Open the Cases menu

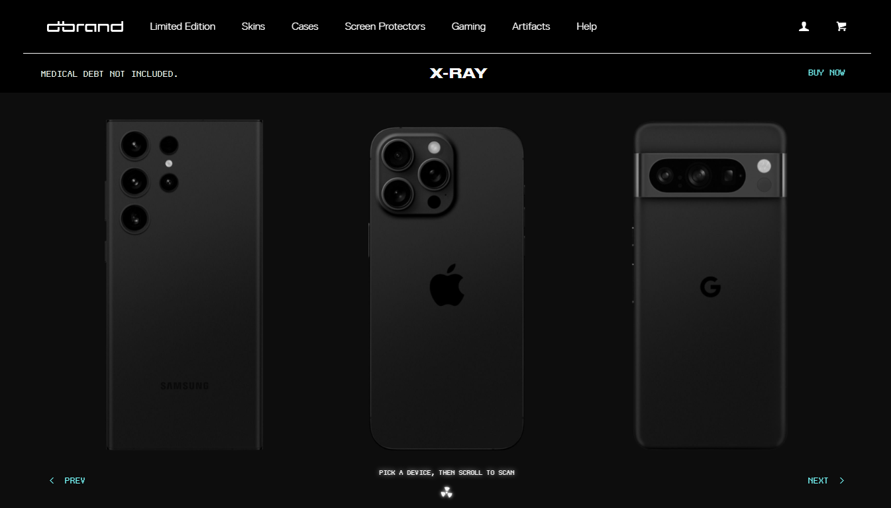[305, 26]
